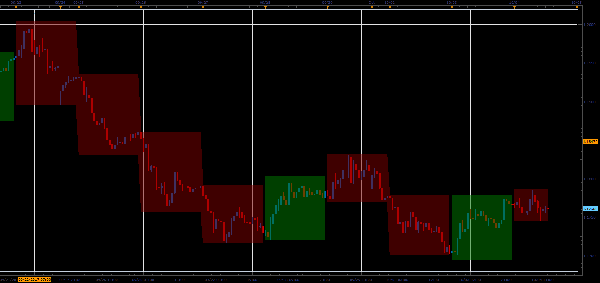Click the orange marker under Oct
The image size is (600, 283).
click(372, 7)
